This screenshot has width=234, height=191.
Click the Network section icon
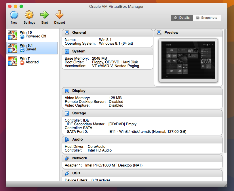pyautogui.click(x=67, y=158)
